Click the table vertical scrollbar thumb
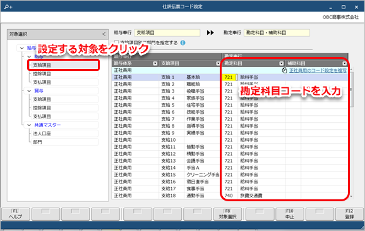The width and height of the screenshot is (365, 231). [x=352, y=89]
